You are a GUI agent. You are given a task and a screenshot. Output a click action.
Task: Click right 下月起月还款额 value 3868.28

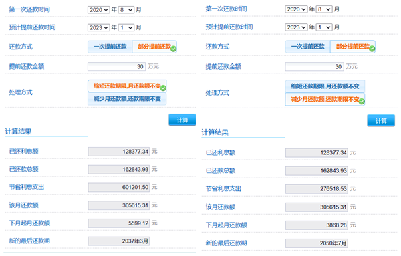pyautogui.click(x=317, y=225)
